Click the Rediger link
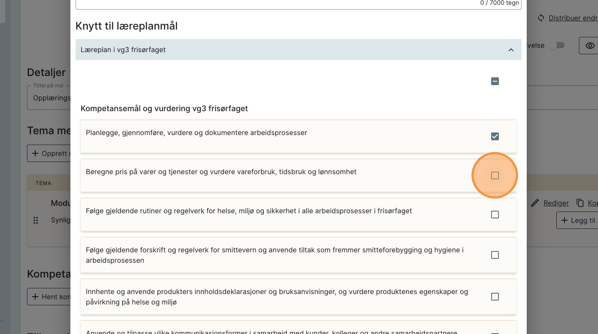Viewport: 598px width, 334px height. (x=556, y=203)
